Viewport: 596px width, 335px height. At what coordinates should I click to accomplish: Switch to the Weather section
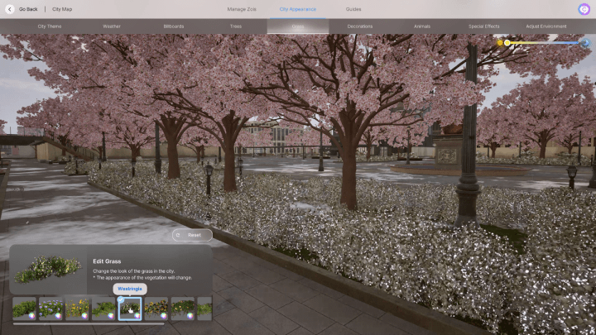pos(112,26)
